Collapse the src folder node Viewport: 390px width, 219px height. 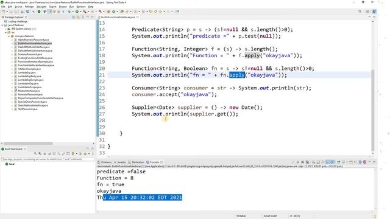click(x=5, y=32)
